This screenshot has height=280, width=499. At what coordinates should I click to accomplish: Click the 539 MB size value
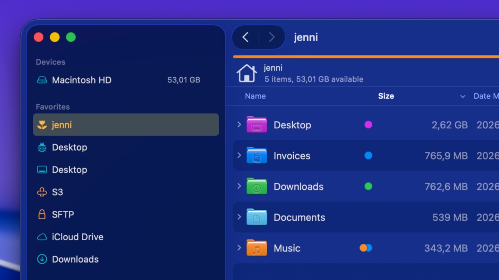(450, 217)
